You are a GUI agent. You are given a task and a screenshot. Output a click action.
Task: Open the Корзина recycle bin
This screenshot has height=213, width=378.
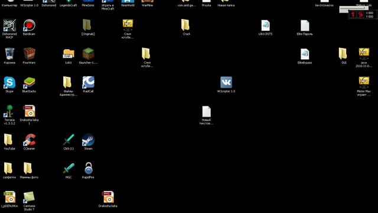click(x=9, y=54)
